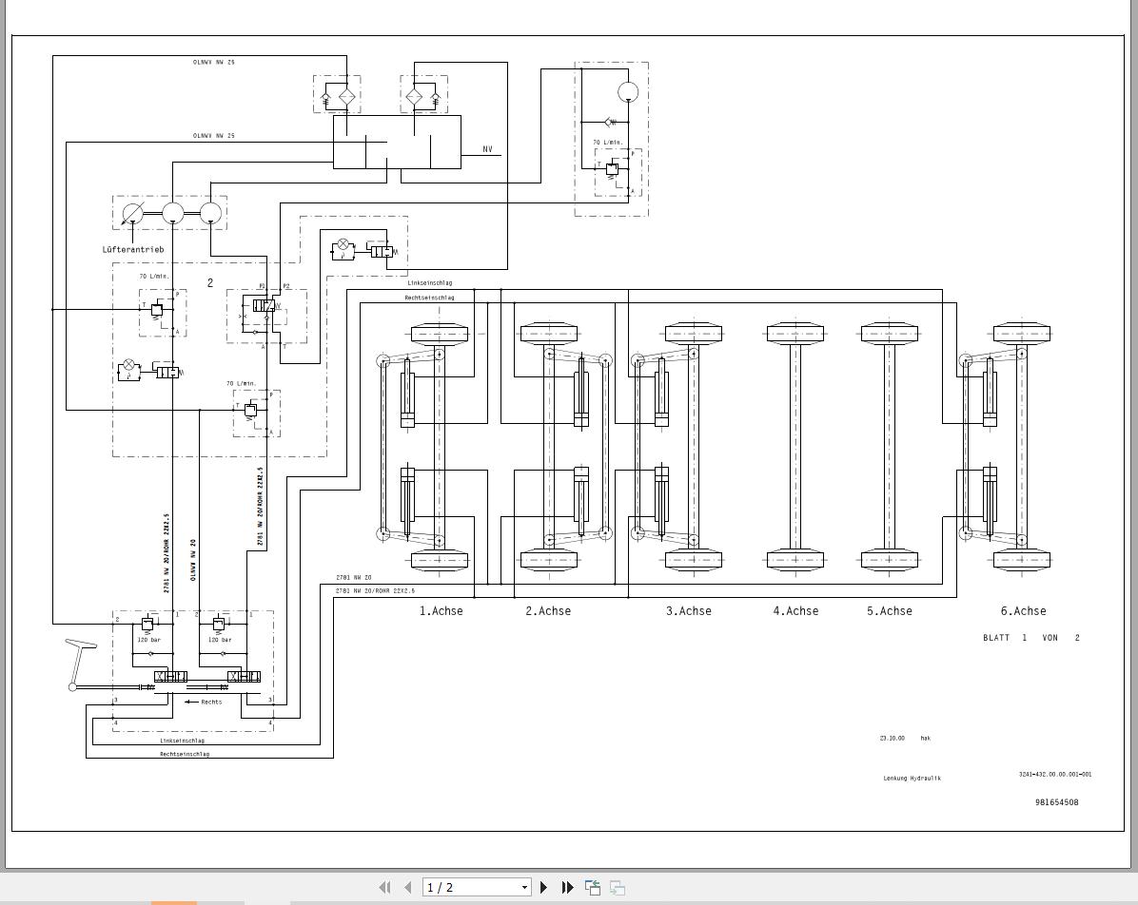1138x905 pixels.
Task: Click the "6.Achse" axle label
Action: (1023, 611)
